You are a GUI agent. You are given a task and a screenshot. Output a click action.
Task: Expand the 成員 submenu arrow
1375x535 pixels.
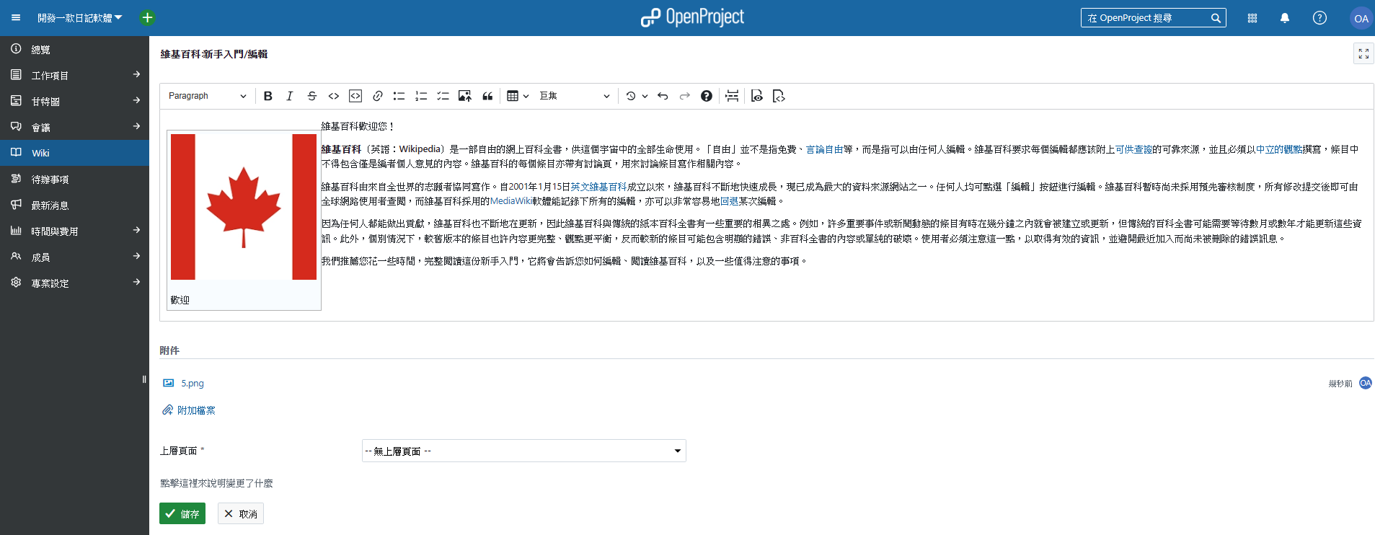click(137, 256)
